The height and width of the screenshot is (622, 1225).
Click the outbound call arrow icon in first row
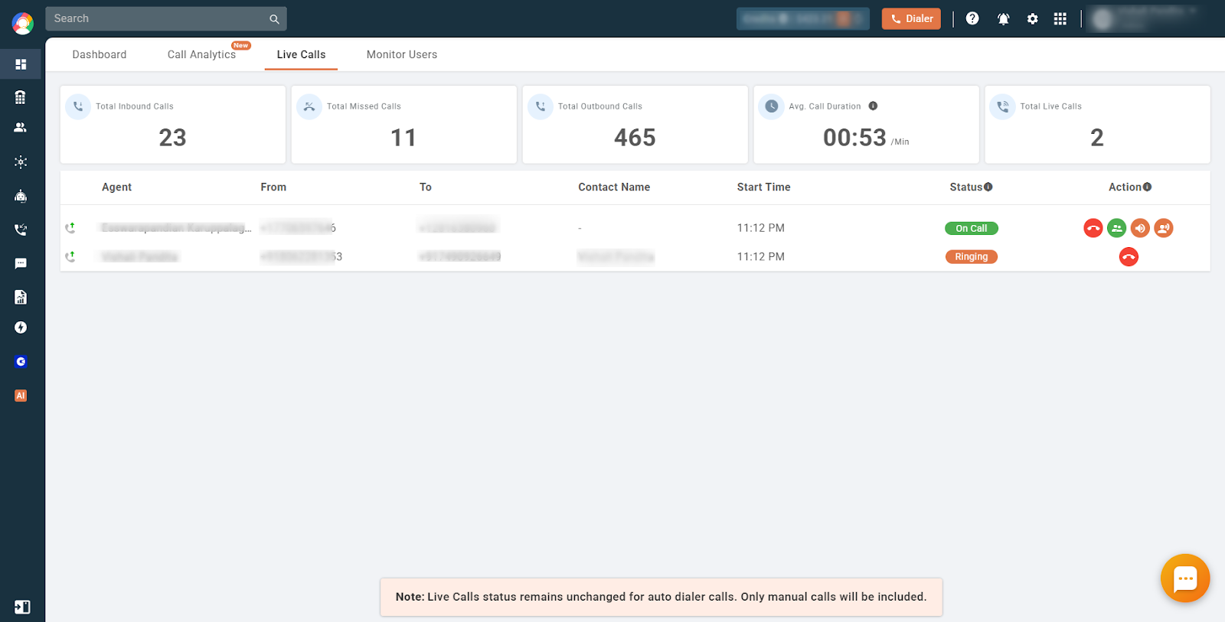[70, 228]
